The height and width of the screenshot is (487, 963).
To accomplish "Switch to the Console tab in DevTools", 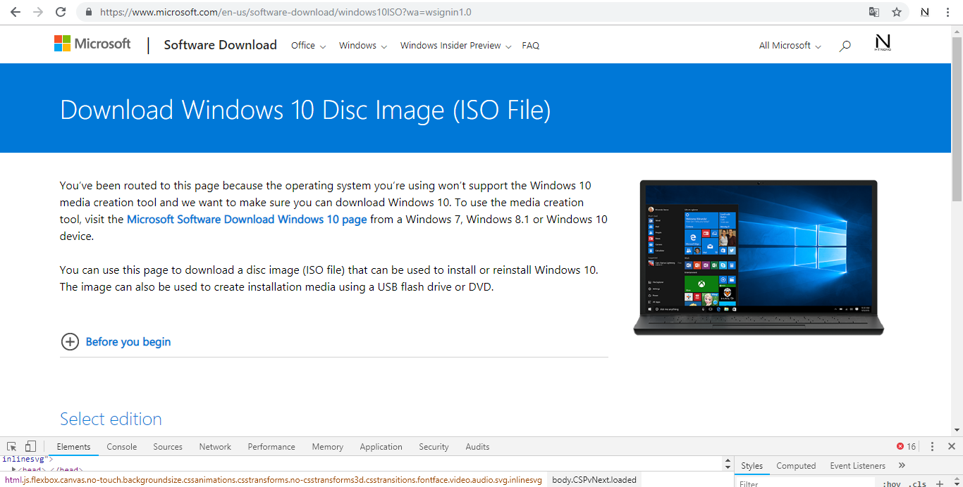I will pyautogui.click(x=121, y=446).
